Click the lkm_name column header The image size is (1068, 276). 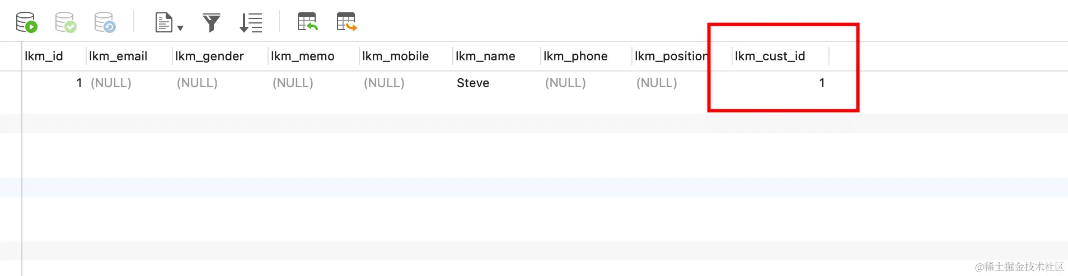coord(485,56)
